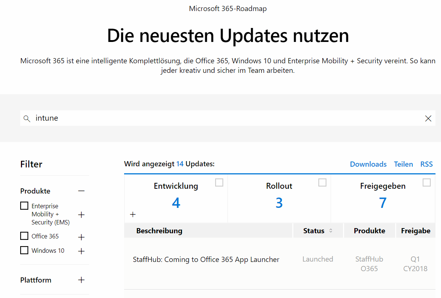The height and width of the screenshot is (298, 441).
Task: Open the StaffHub App Launcher roadmap entry
Action: [206, 259]
